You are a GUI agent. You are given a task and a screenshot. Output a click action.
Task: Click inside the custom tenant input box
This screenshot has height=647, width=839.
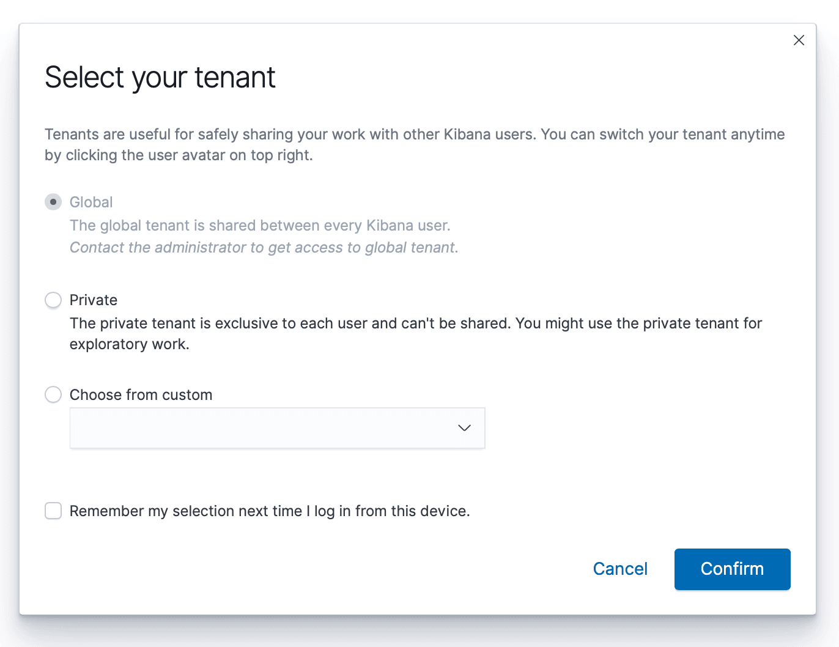[245, 427]
